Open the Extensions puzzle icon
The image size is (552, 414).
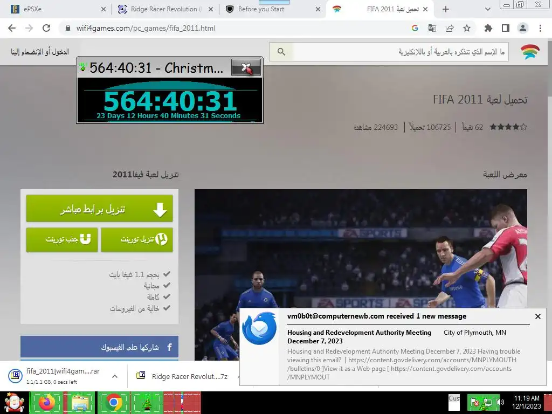488,28
